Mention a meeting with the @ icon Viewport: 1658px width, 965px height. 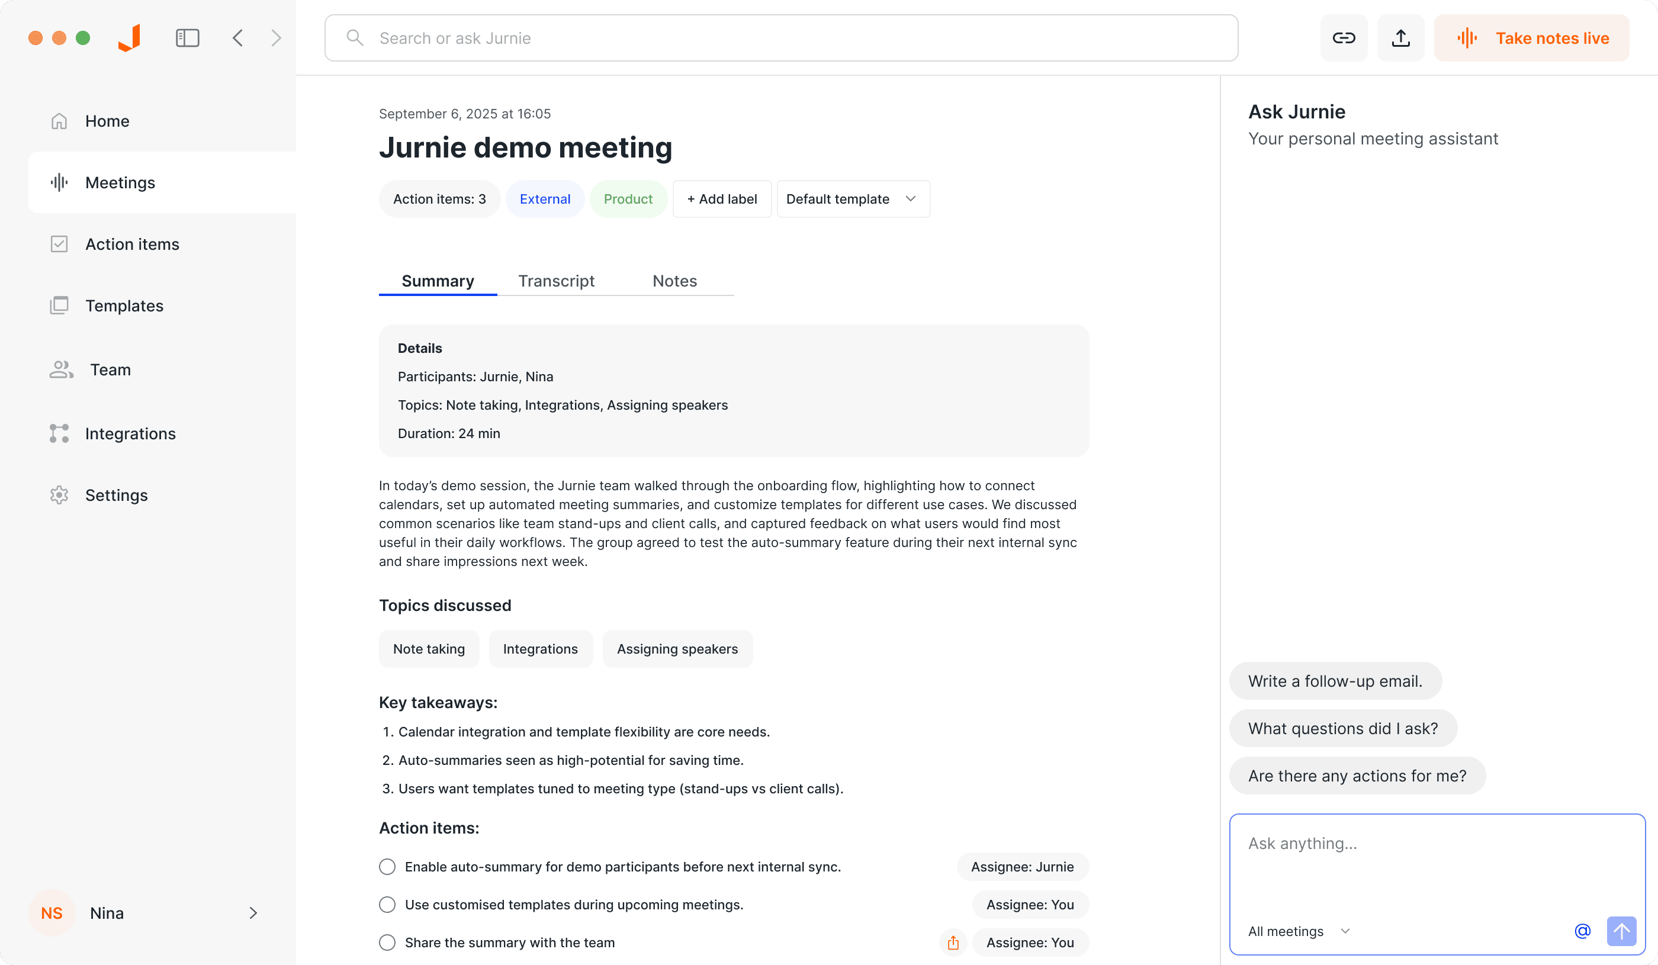point(1582,931)
